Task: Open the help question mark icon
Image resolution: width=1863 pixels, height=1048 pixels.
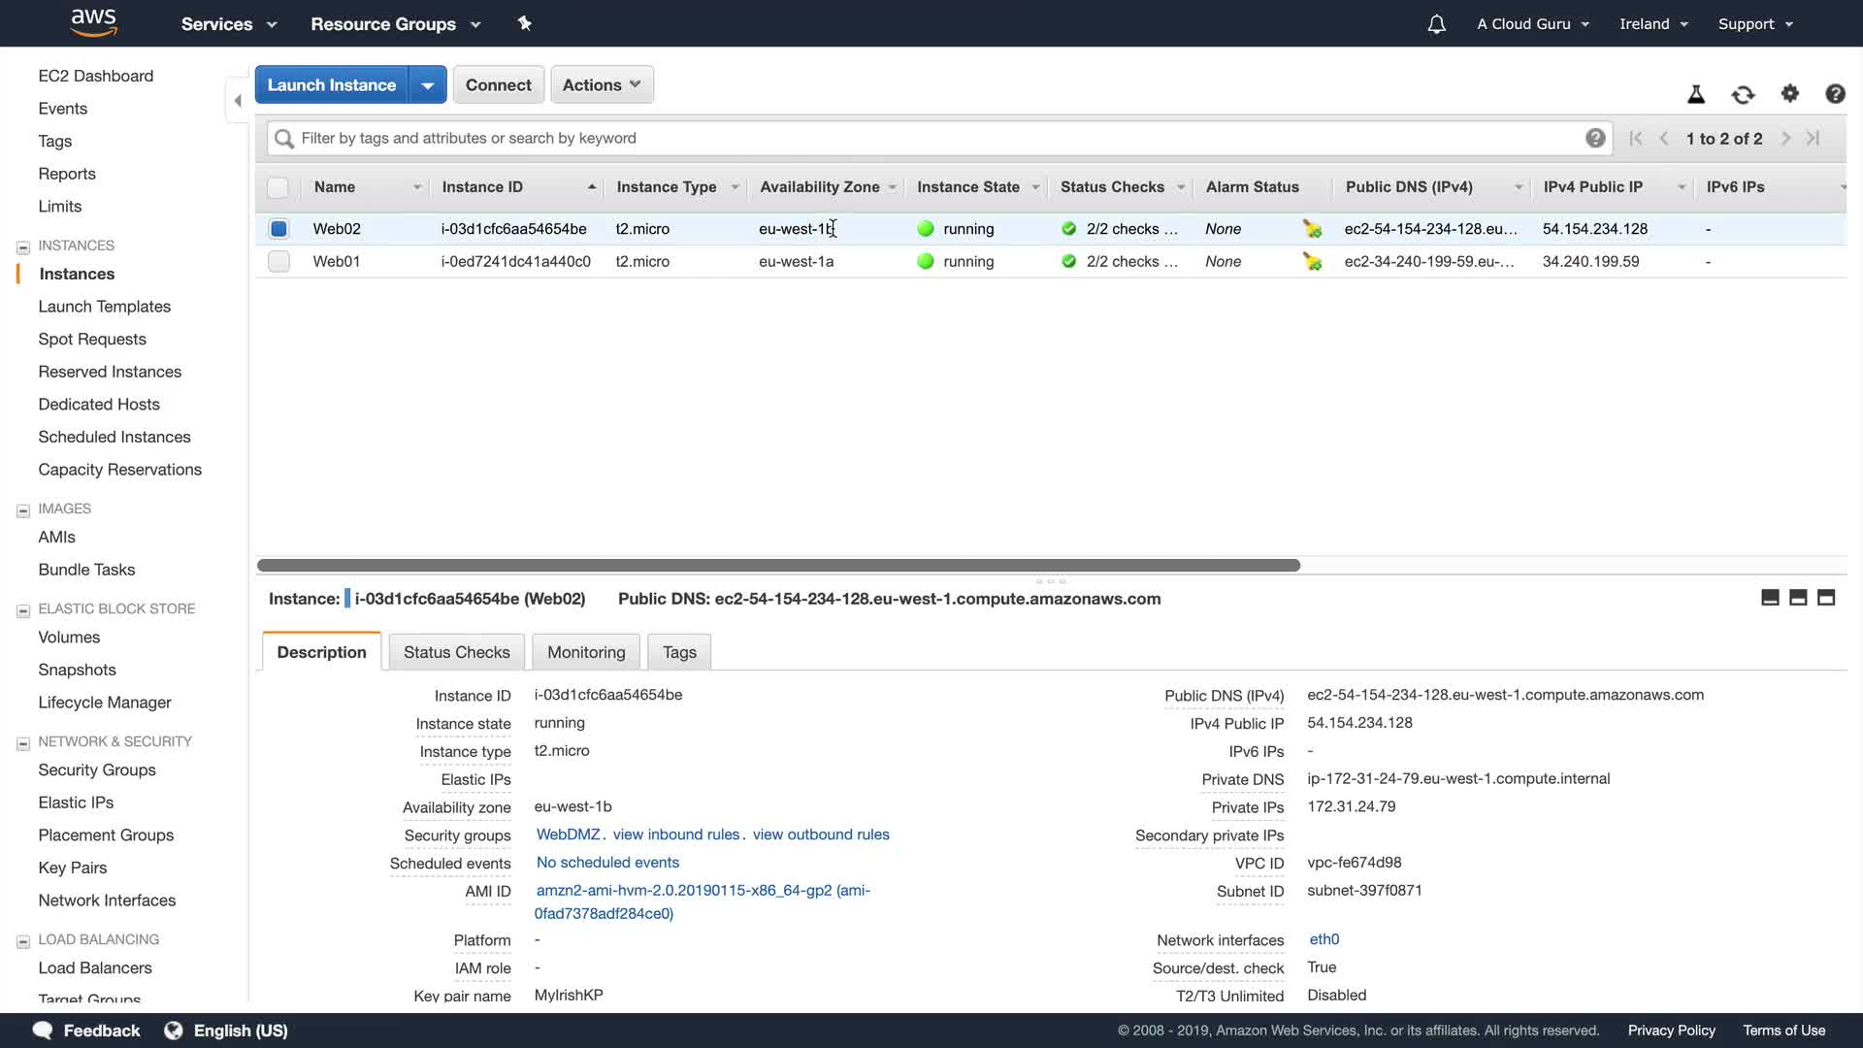Action: coord(1834,93)
